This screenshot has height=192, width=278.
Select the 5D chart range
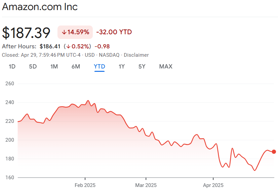(x=33, y=66)
